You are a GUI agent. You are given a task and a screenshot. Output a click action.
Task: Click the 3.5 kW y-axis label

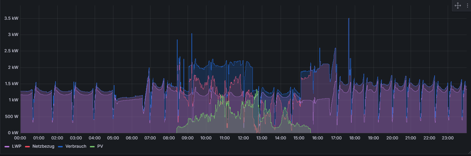(x=11, y=18)
